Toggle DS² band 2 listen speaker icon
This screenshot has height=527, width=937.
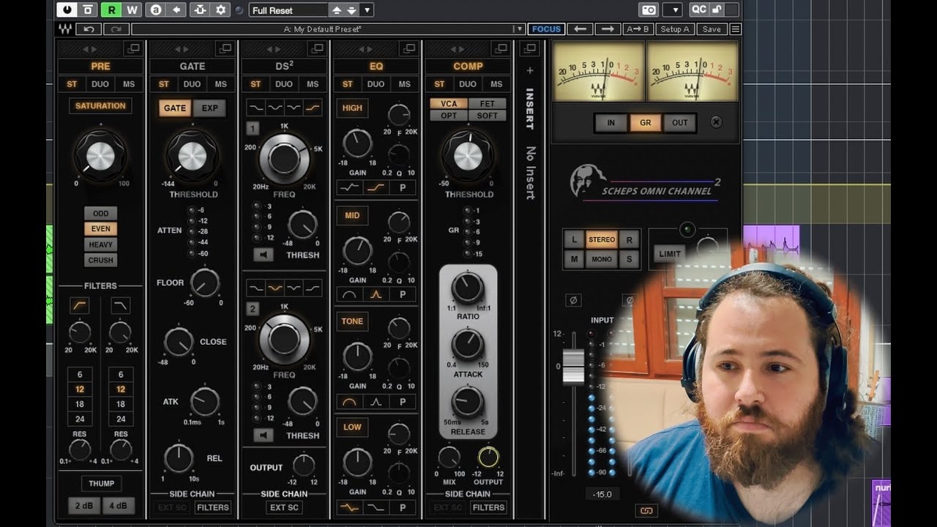point(264,436)
